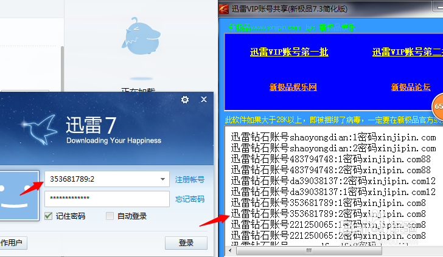Screen dimensions: 443x257
Task: Click the horizontal scrollbar thumb in account list
Action: [x=309, y=250]
